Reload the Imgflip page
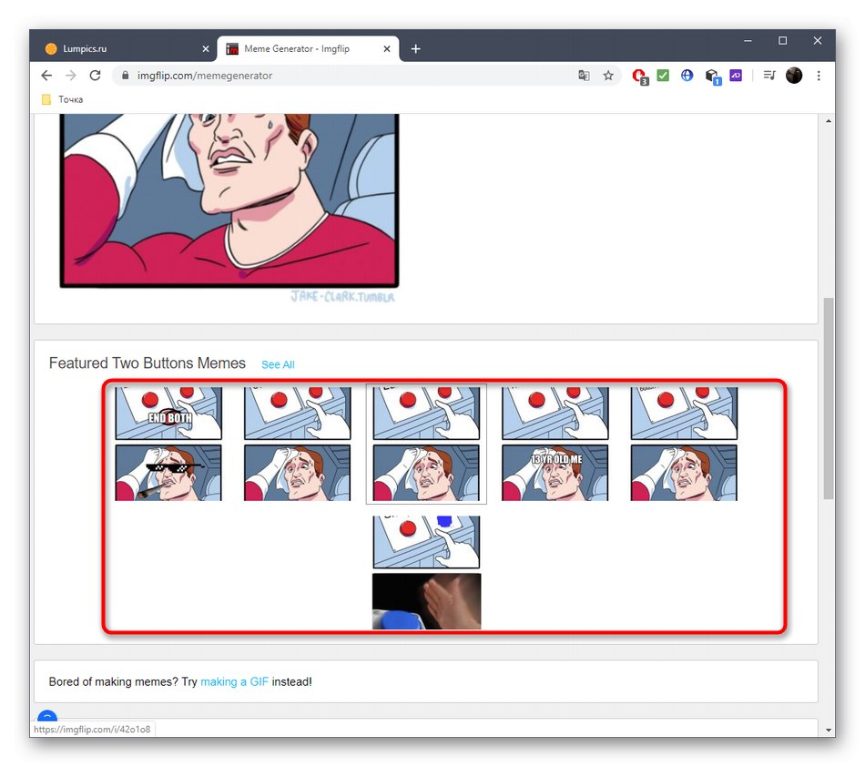Image resolution: width=865 pixels, height=767 pixels. (x=95, y=76)
